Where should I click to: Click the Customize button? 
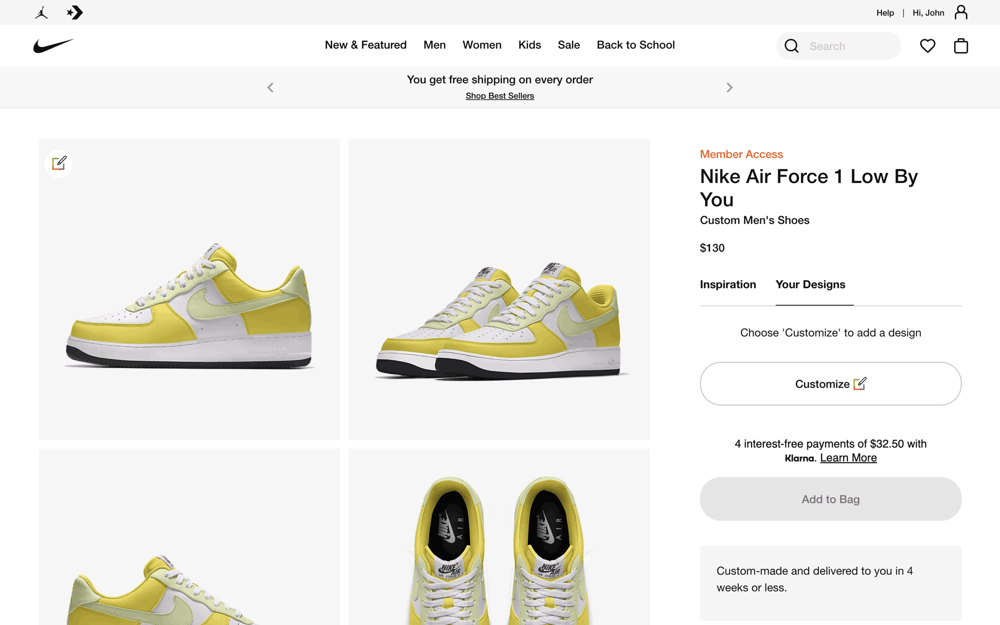pos(831,384)
